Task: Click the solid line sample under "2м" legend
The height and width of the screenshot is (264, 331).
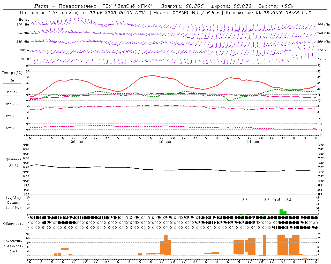Action: point(12,83)
